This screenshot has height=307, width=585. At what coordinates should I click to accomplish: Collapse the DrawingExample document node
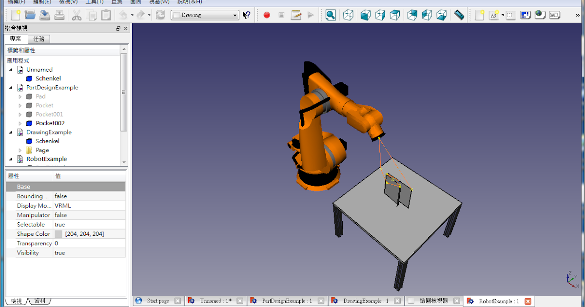point(11,132)
